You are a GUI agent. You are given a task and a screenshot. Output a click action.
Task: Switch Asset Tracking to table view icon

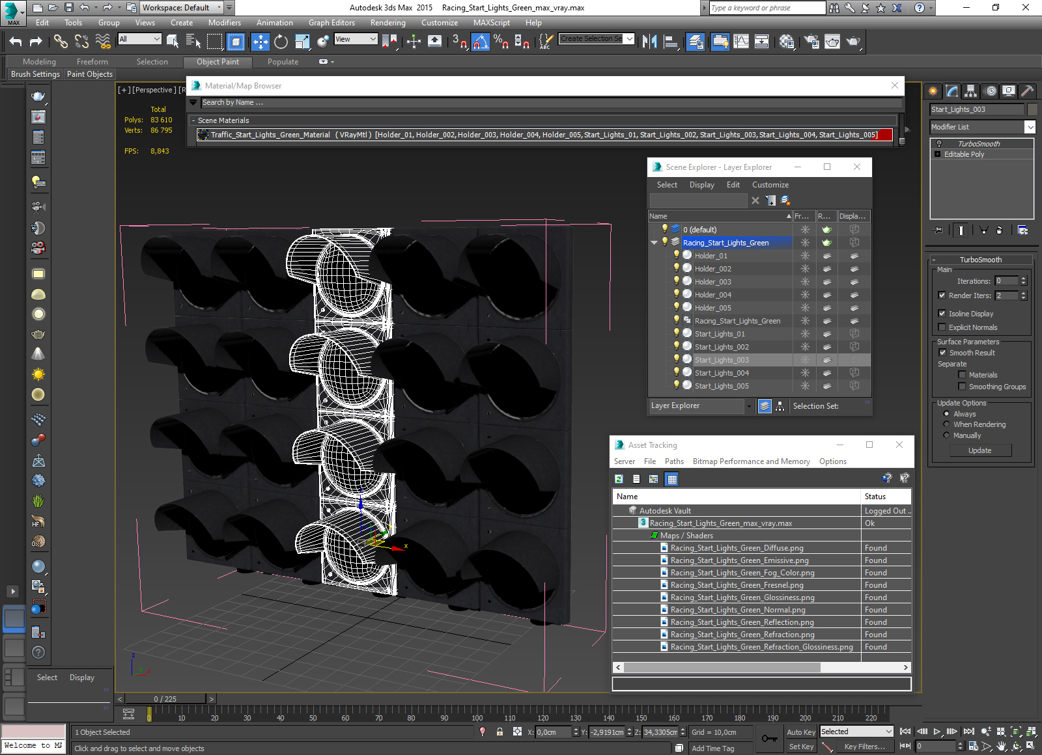[x=672, y=479]
